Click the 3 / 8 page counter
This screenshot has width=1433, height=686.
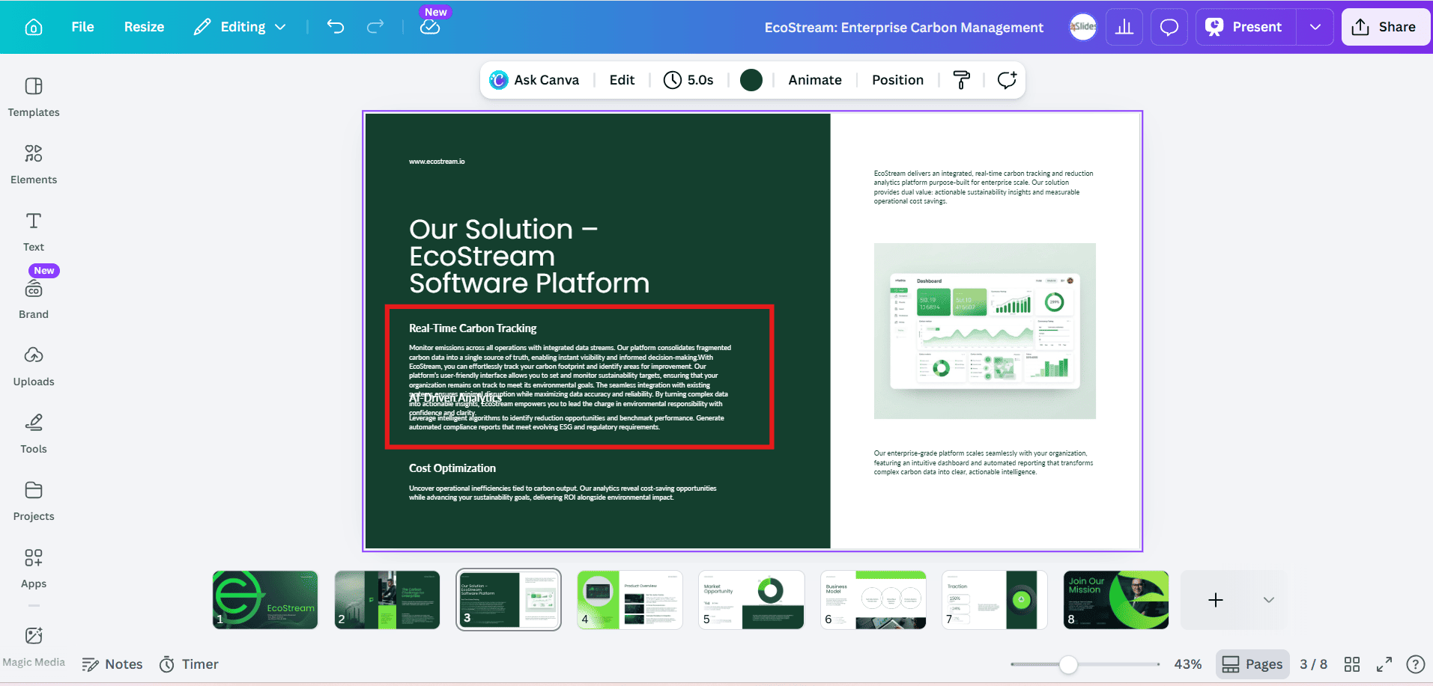pos(1313,664)
